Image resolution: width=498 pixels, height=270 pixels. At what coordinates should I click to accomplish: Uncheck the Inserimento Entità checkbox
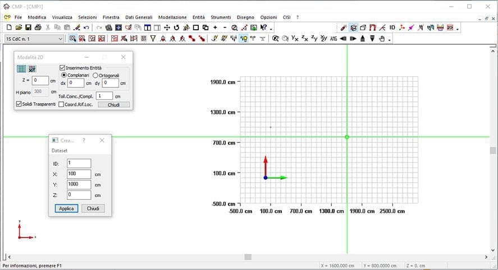(63, 68)
